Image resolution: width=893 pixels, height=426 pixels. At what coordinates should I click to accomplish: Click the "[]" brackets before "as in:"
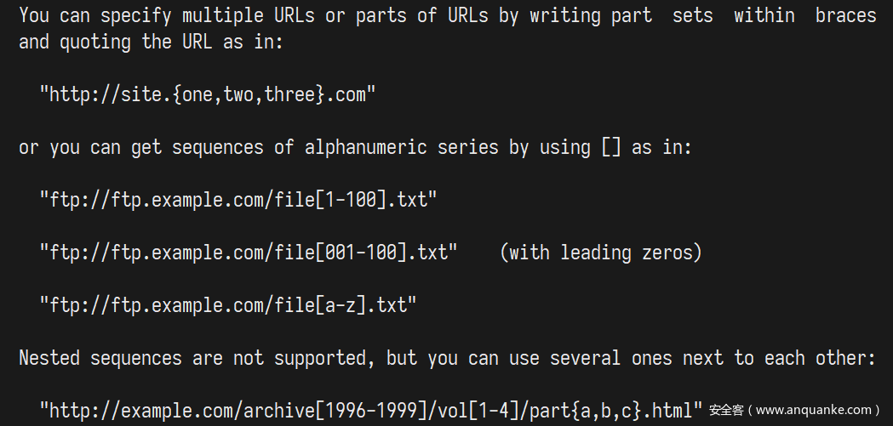click(611, 147)
